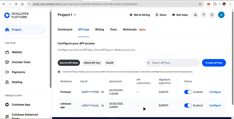This screenshot has width=234, height=119.
Task: Select the Secret API Keys filter
Action: [69, 63]
